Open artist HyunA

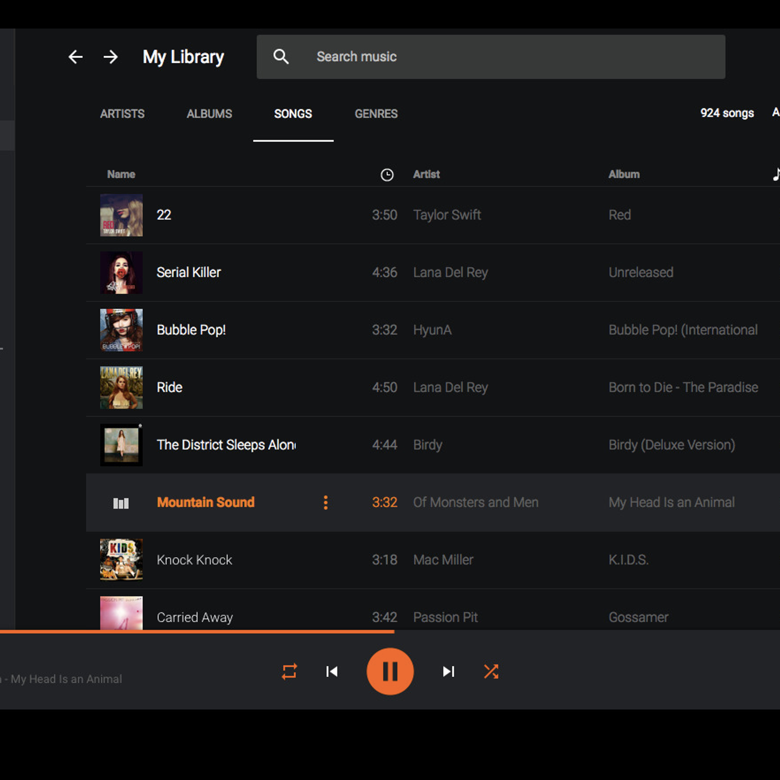[x=432, y=330]
